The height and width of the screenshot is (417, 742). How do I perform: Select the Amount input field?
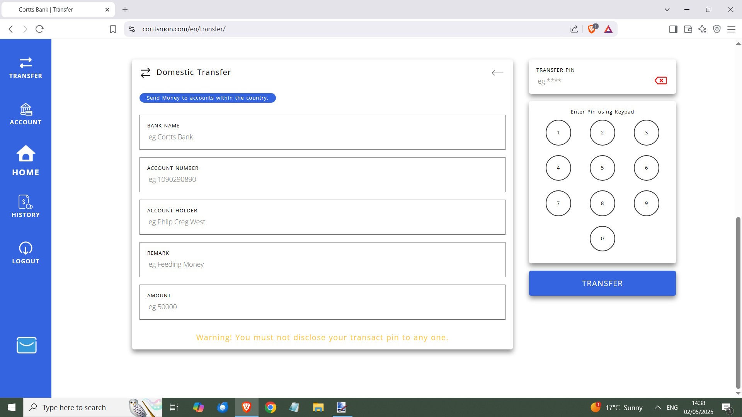(322, 307)
